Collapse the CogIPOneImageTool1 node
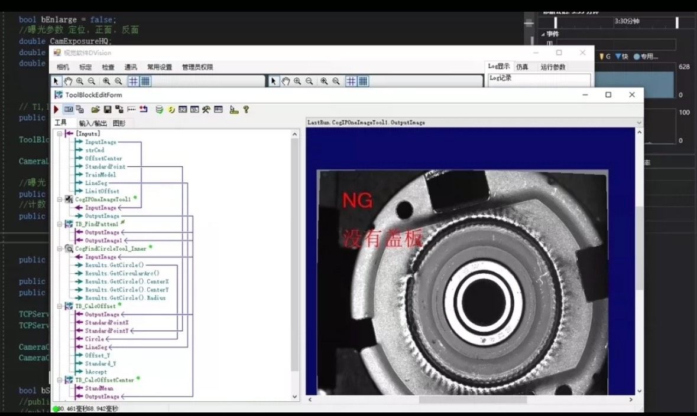 tap(60, 199)
